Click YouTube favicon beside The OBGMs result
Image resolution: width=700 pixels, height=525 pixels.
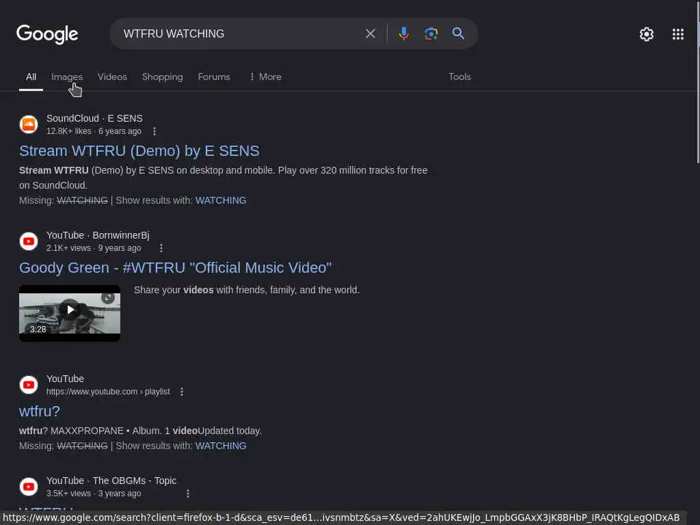(29, 486)
